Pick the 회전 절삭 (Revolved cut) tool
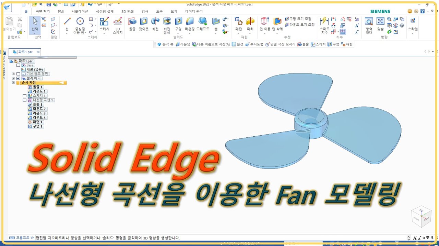This screenshot has height=246, width=439. [x=167, y=25]
